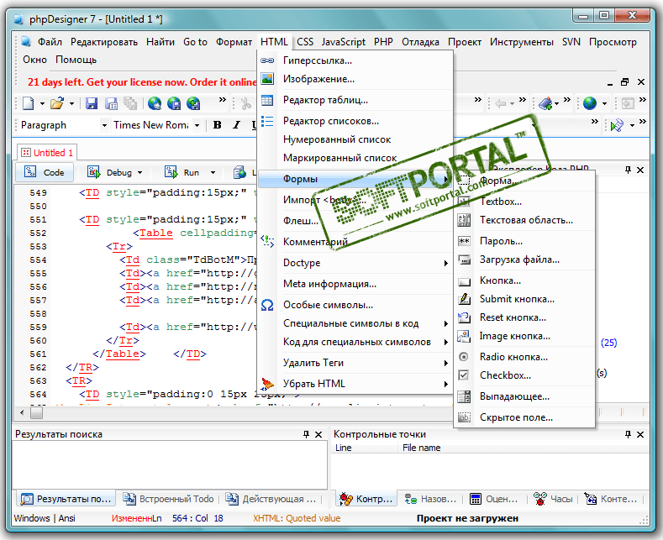
Task: Click the Hyperlink chain icon in HTML menu
Action: click(x=267, y=60)
